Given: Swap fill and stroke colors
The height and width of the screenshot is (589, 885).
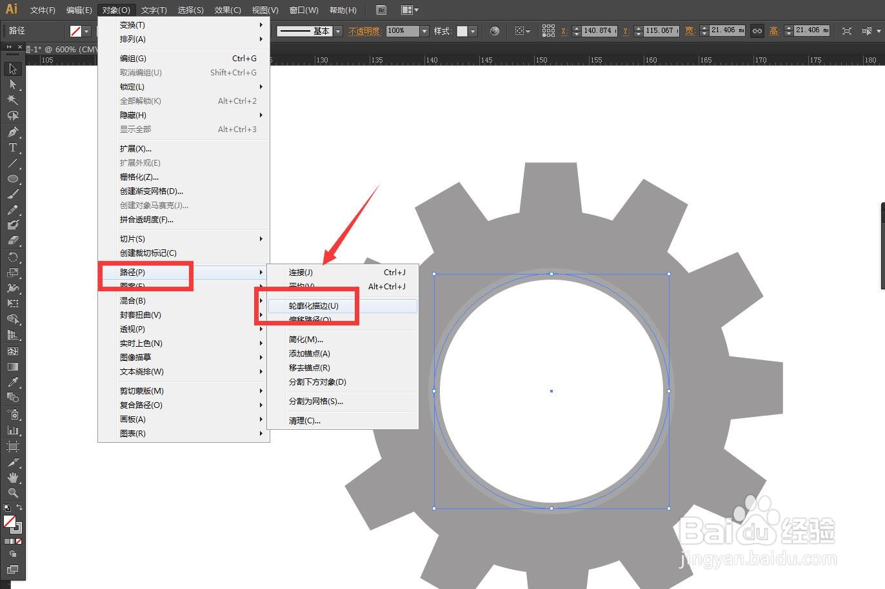Looking at the screenshot, I should pyautogui.click(x=19, y=508).
